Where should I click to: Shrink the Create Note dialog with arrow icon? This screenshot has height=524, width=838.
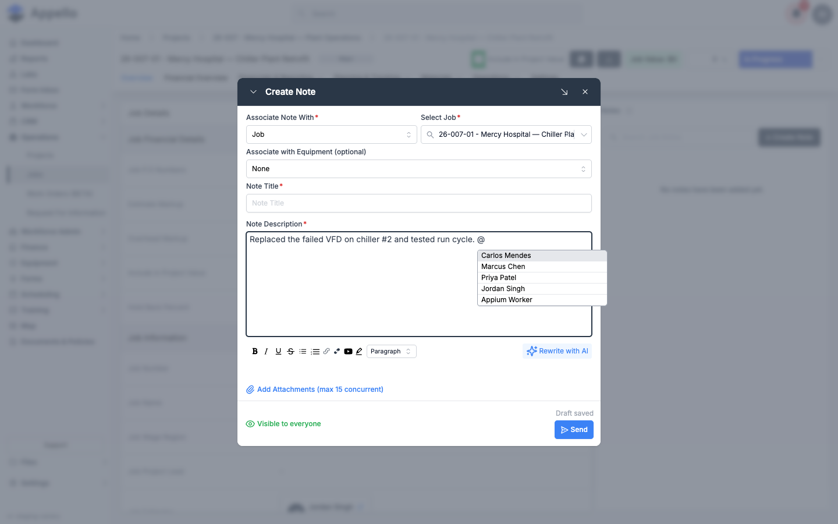tap(564, 92)
